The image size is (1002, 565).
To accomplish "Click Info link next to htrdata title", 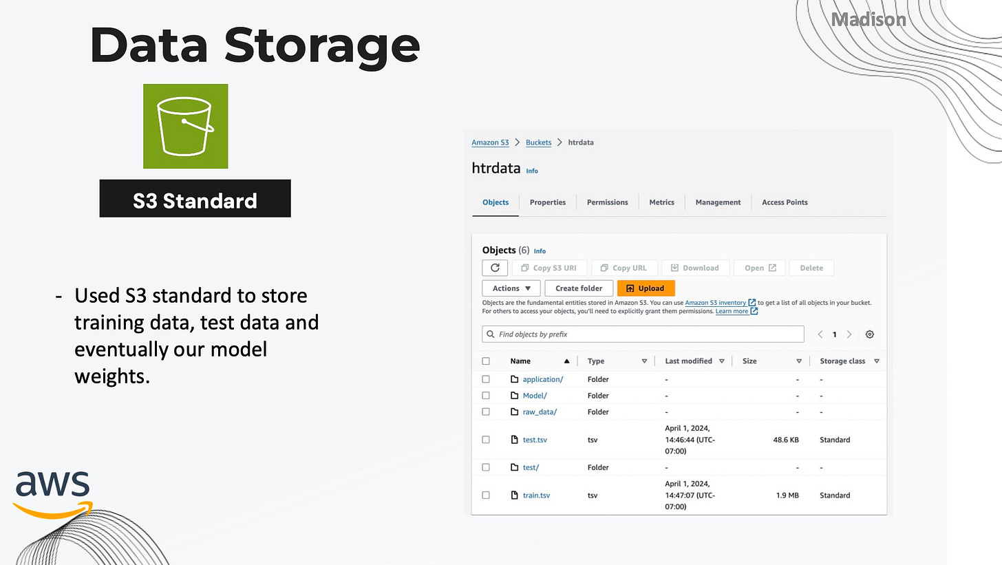I will coord(532,171).
